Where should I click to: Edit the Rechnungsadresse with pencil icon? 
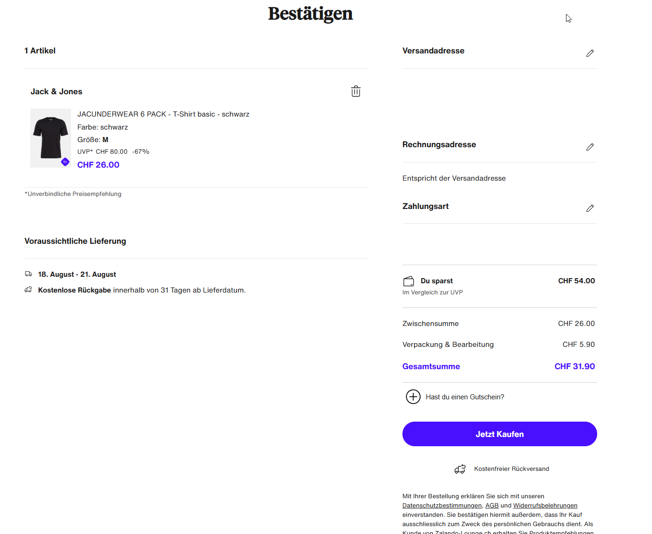tap(590, 147)
